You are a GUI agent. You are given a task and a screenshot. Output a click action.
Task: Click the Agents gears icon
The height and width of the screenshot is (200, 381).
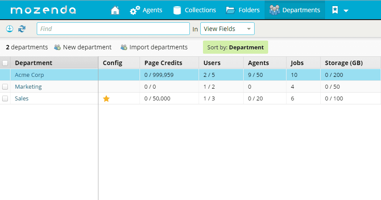click(135, 10)
